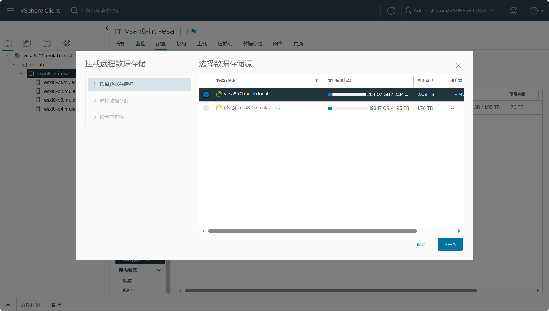Open the feedback smiley icon
This screenshot has height=311, width=549.
tap(513, 11)
